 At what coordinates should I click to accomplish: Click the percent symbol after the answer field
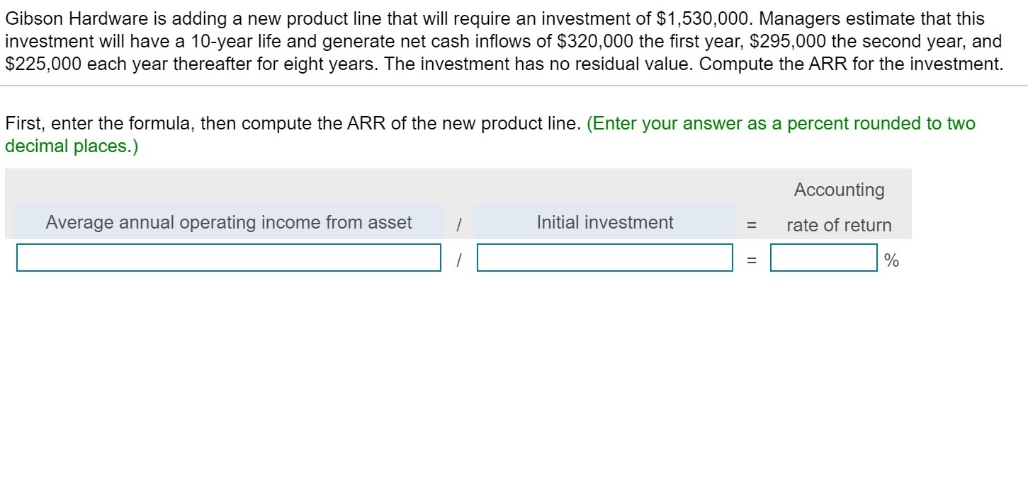891,261
